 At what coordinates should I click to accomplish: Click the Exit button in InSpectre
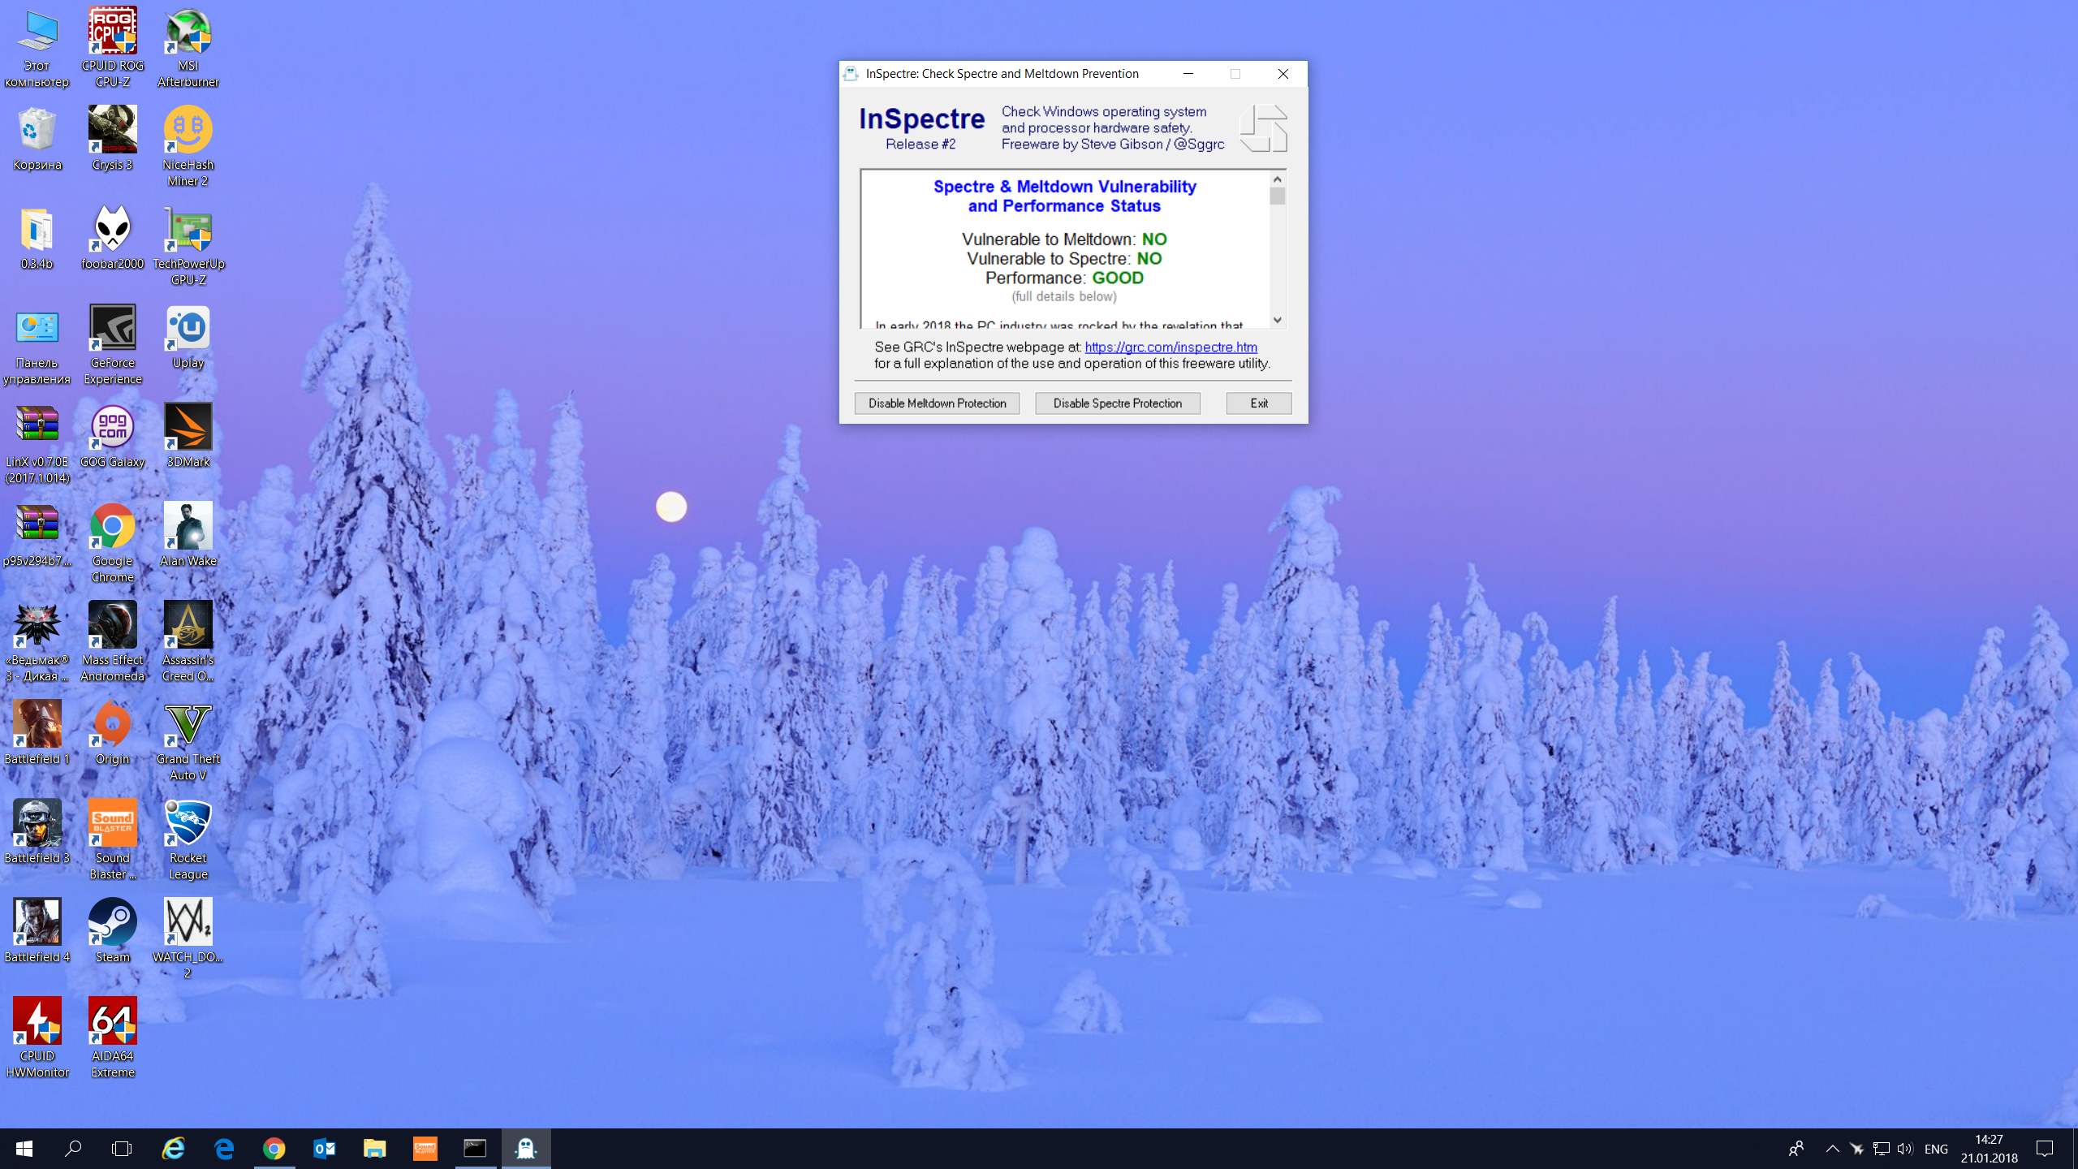click(1258, 403)
